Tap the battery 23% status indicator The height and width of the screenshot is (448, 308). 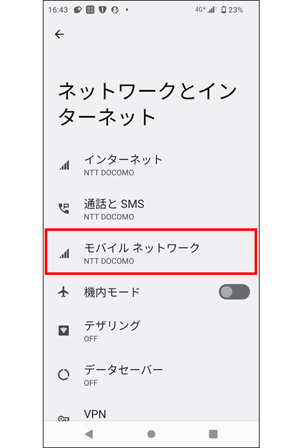tap(232, 10)
